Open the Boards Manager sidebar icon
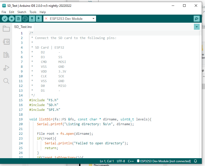205x166 pixels. click(x=6, y=42)
